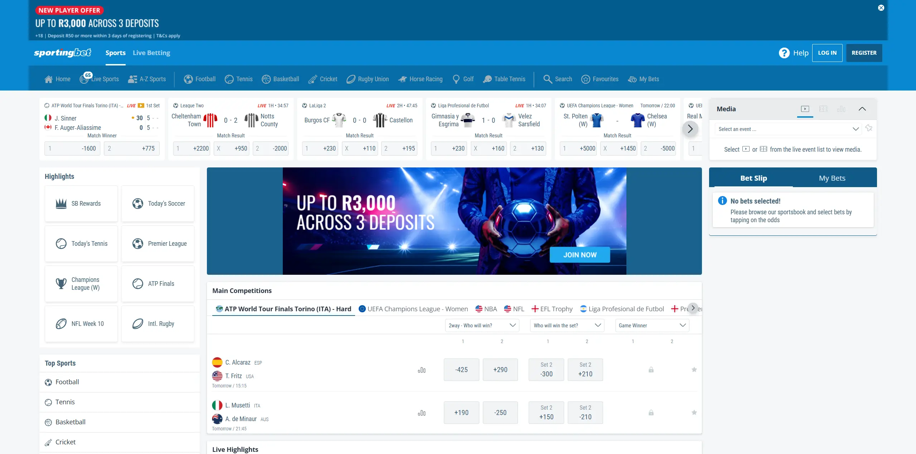Open the Horse Racing sport icon
The width and height of the screenshot is (916, 454).
(x=402, y=79)
